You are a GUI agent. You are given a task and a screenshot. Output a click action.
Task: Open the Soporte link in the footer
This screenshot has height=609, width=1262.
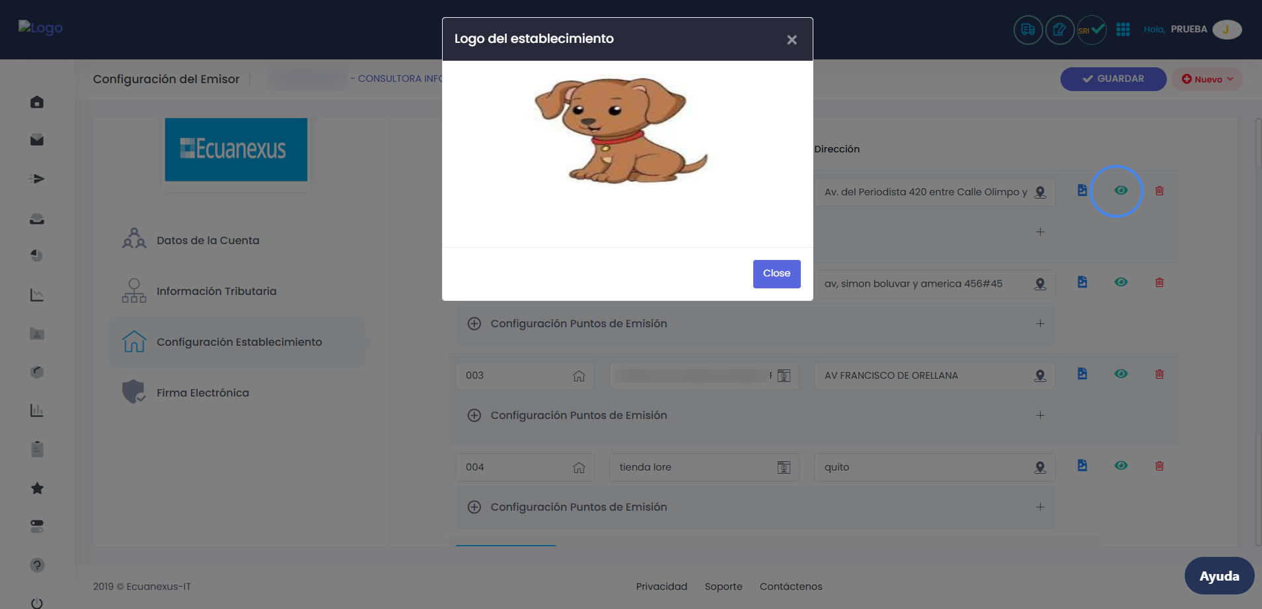(x=723, y=586)
